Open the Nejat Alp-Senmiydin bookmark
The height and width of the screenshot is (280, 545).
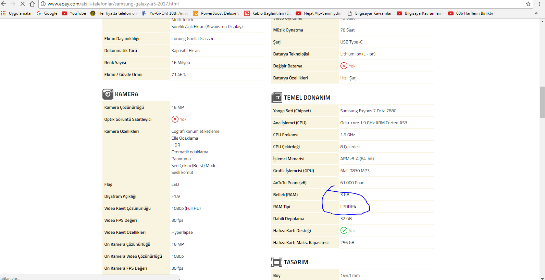[319, 13]
